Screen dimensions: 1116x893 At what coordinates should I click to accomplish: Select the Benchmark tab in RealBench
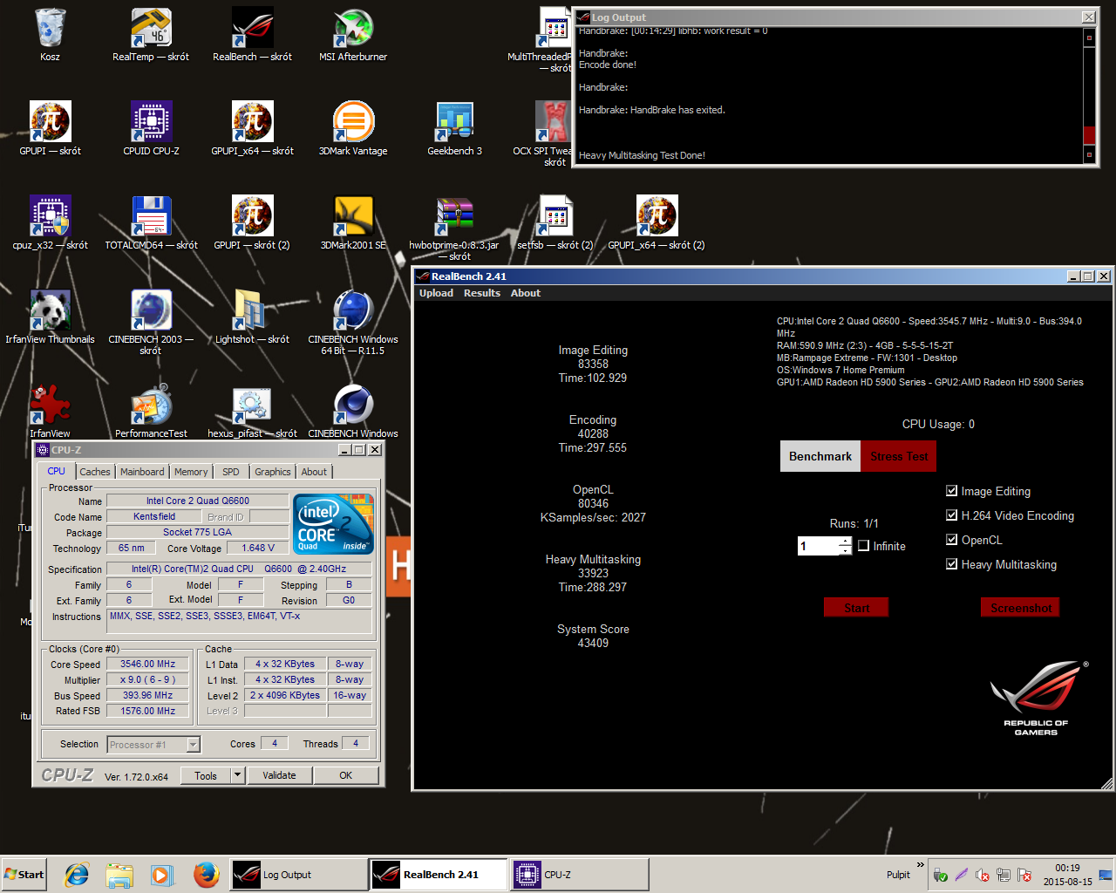pos(820,456)
